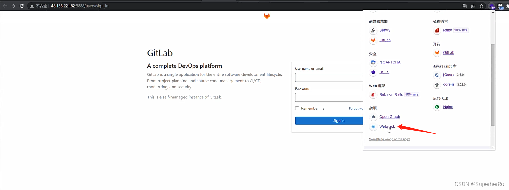Click the Forgot your password link
Screen dimensions: 509x190
click(356, 108)
